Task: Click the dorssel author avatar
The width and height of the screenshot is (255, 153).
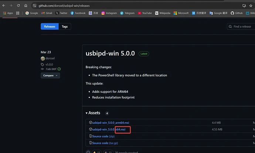Action: 43,58
